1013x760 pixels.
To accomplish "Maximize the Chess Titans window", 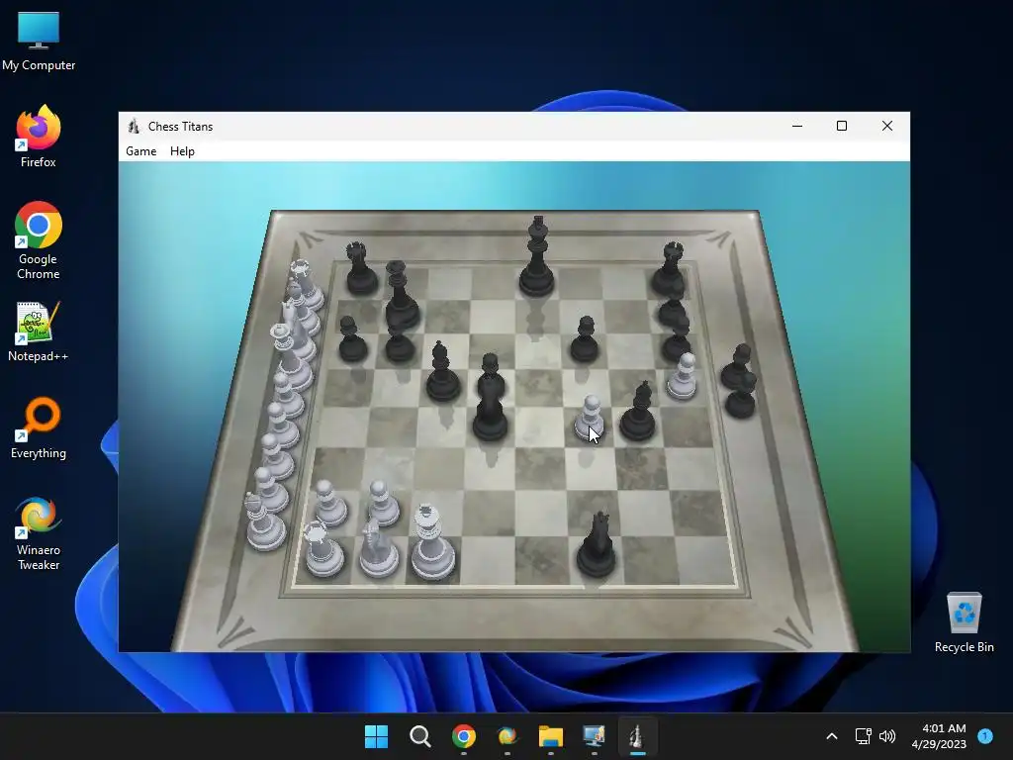I will tap(842, 126).
